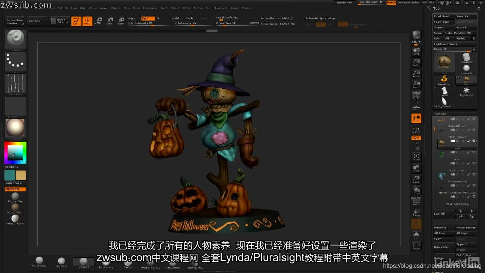This screenshot has height=273, width=485.
Task: Select the Rotate transform icon in top shelf
Action: pos(120,21)
